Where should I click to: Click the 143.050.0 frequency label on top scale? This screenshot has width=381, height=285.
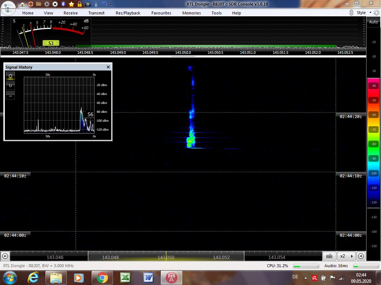[x=183, y=52]
